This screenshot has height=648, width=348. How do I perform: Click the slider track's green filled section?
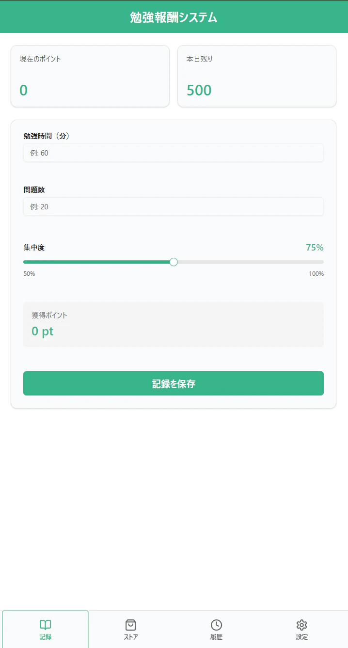coord(97,262)
